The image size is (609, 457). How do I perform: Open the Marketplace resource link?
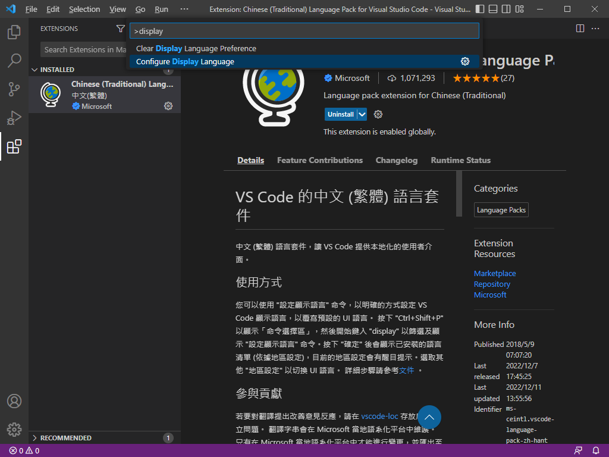[x=495, y=273]
